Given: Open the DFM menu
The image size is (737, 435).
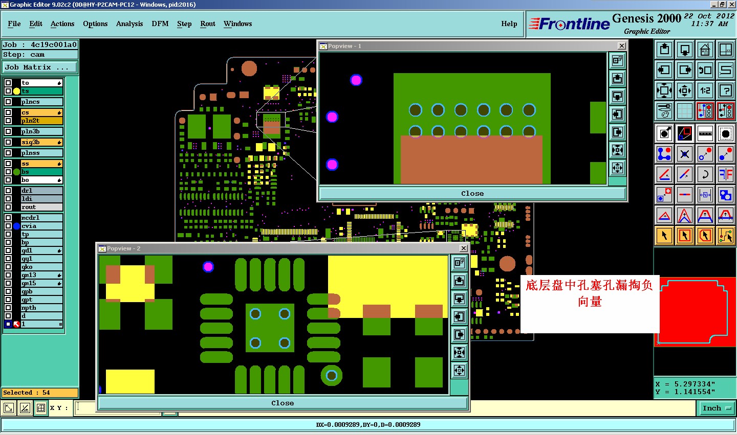Looking at the screenshot, I should 160,24.
